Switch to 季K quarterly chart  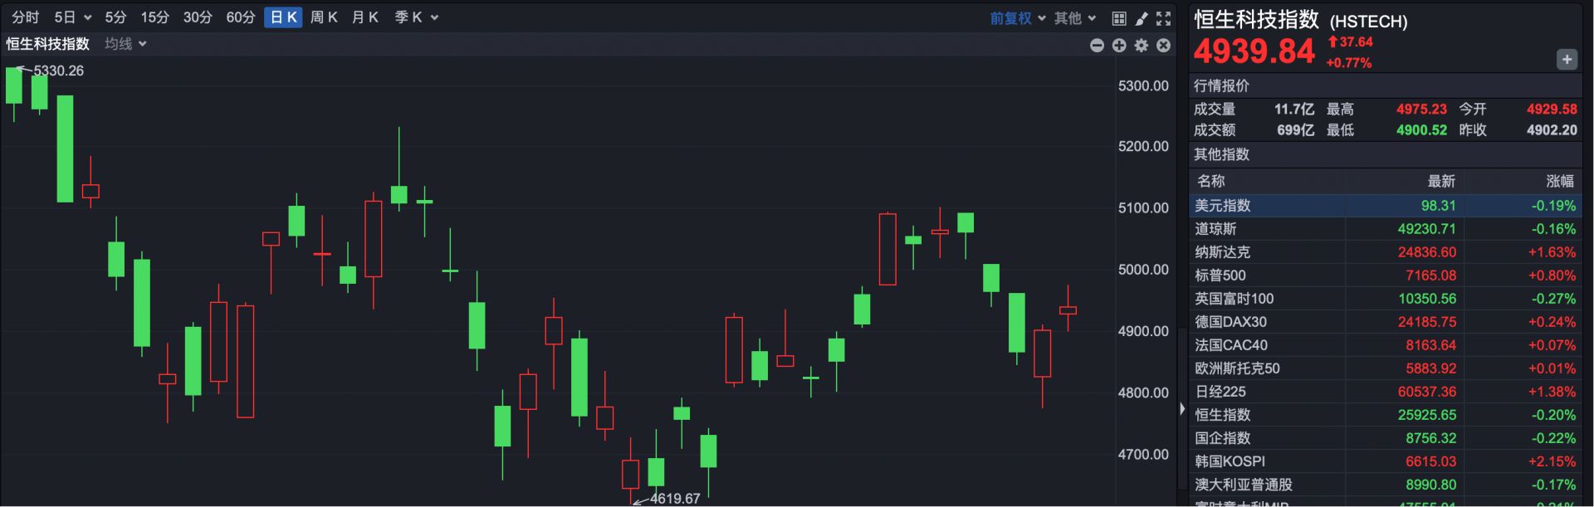(x=408, y=17)
